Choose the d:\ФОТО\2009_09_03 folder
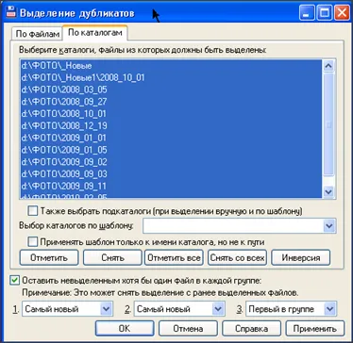Screen dimensions: 353x343 pyautogui.click(x=172, y=174)
